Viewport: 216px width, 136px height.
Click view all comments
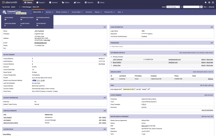(207, 110)
